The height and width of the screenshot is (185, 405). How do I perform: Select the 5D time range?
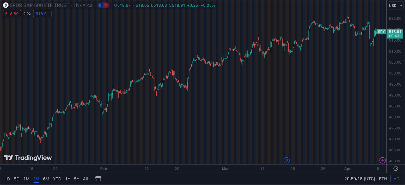(17, 179)
